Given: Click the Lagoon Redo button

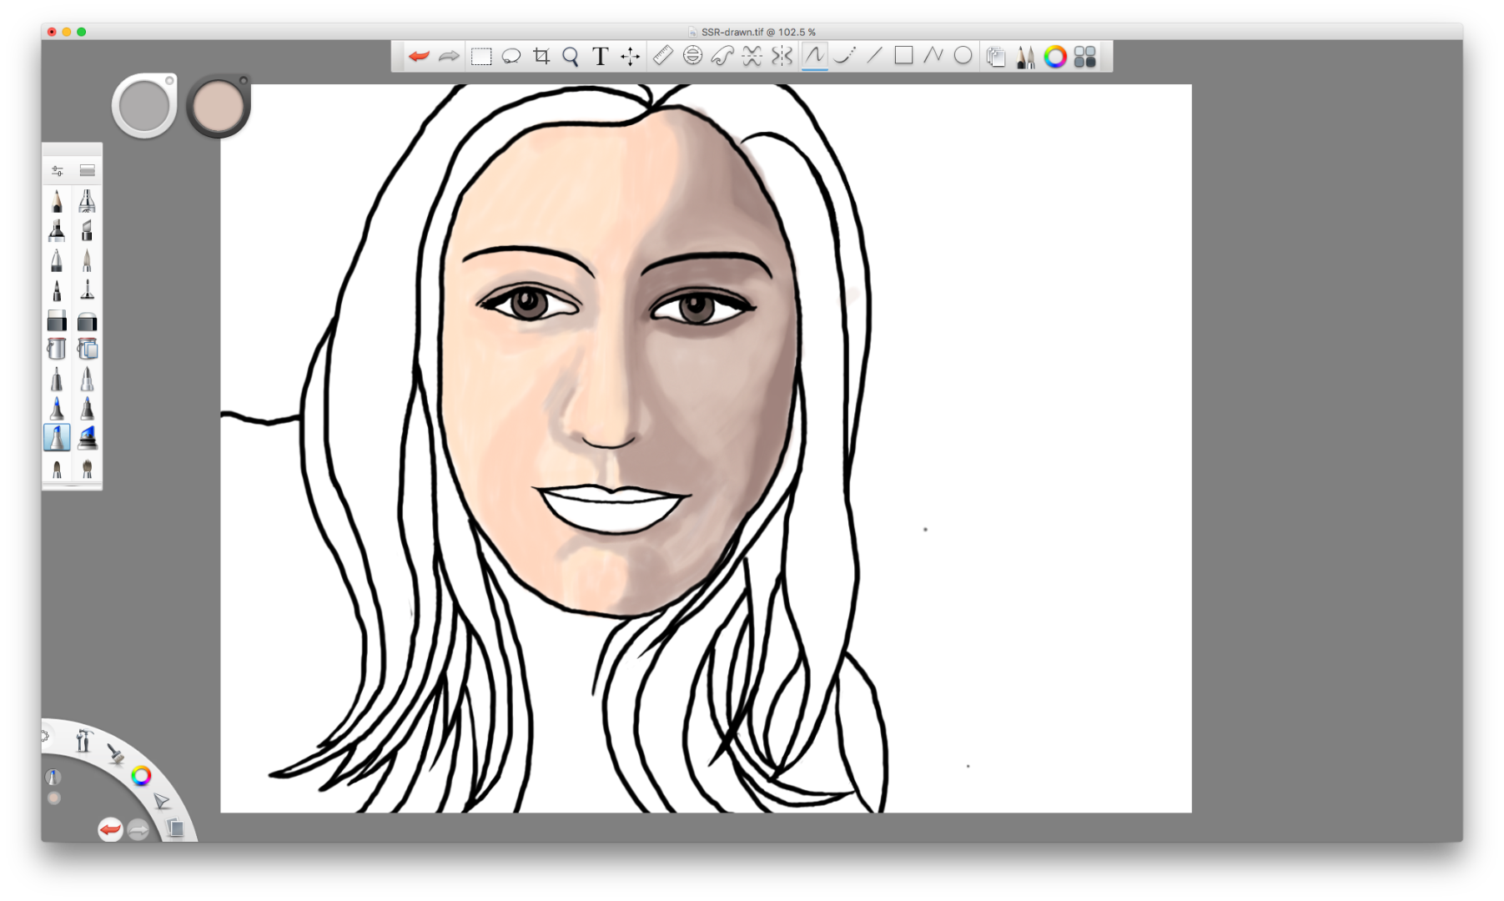Looking at the screenshot, I should 138,829.
